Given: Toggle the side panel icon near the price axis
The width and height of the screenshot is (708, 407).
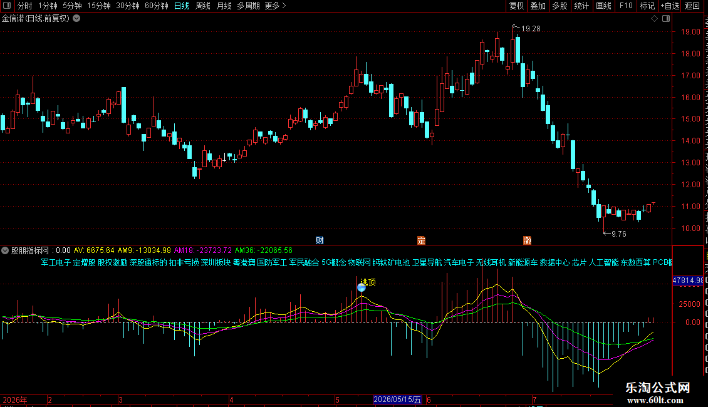Looking at the screenshot, I should [666, 19].
